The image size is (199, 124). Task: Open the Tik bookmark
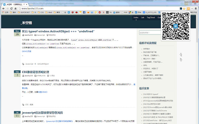click(109, 12)
